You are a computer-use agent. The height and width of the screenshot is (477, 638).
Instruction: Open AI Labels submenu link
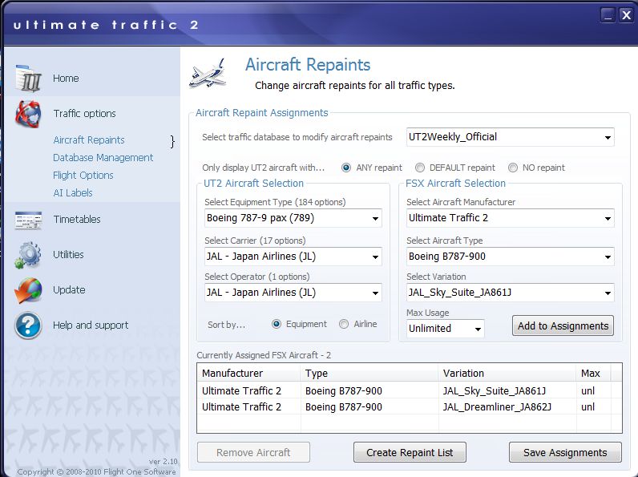pos(73,193)
